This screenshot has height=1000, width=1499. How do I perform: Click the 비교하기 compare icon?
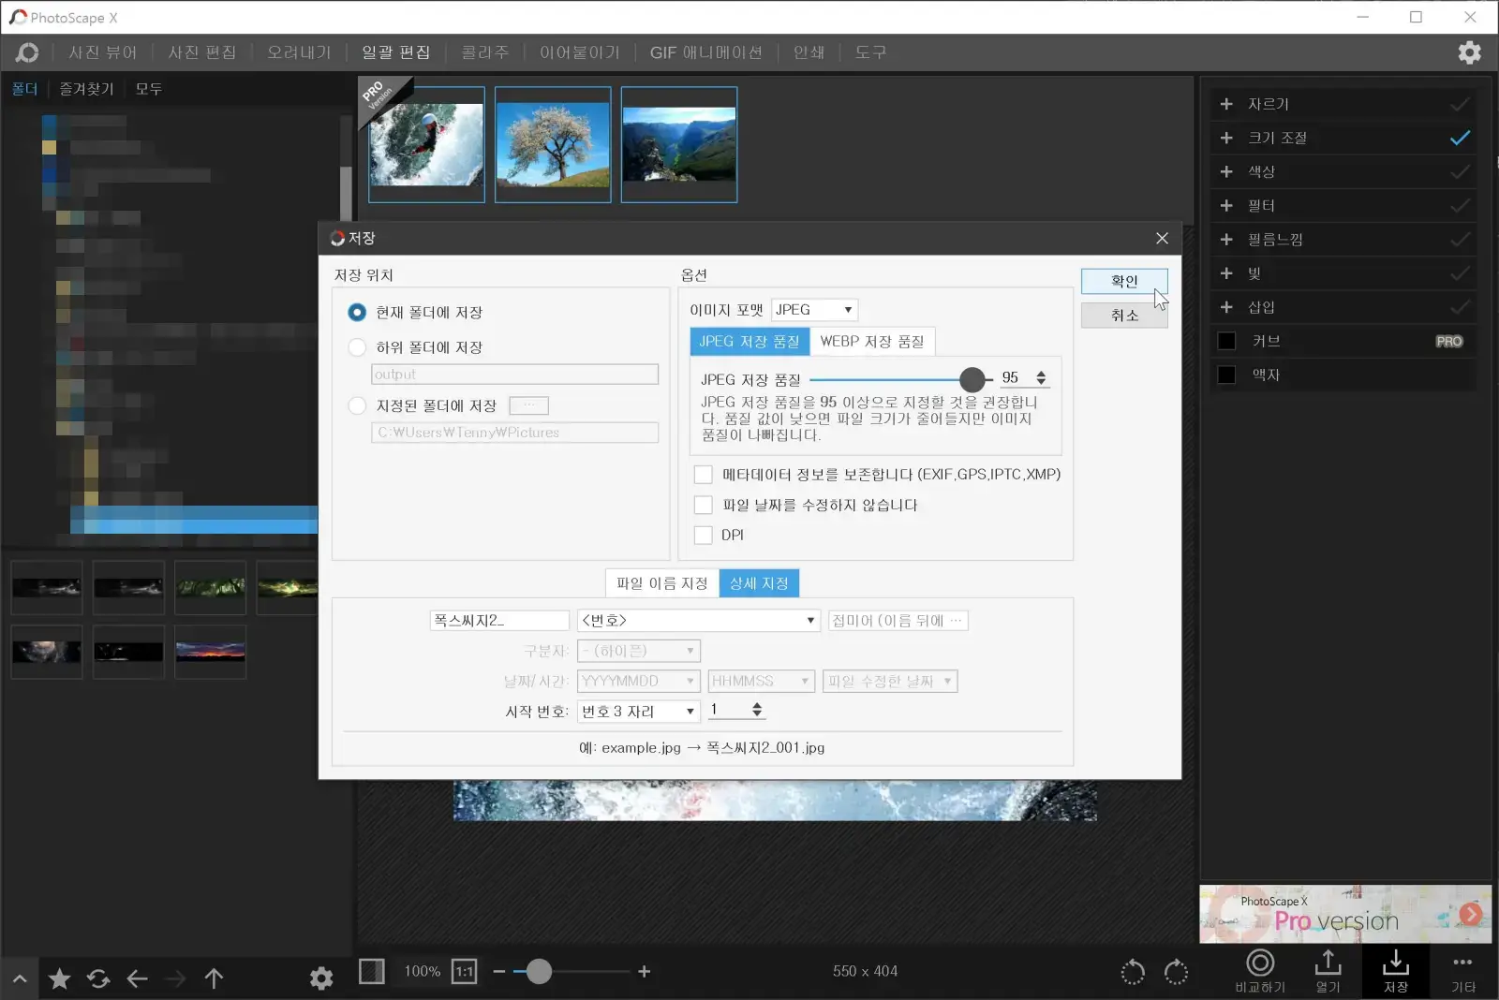coord(1260,971)
